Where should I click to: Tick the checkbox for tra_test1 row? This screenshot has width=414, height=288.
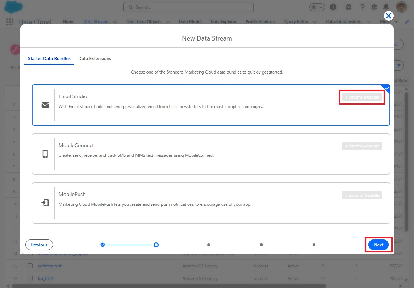pos(30,279)
